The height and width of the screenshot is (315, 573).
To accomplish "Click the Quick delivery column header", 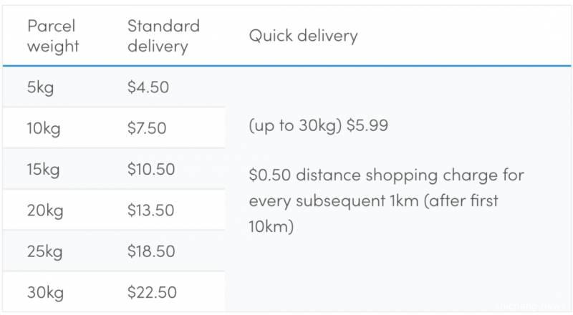I will (x=303, y=36).
